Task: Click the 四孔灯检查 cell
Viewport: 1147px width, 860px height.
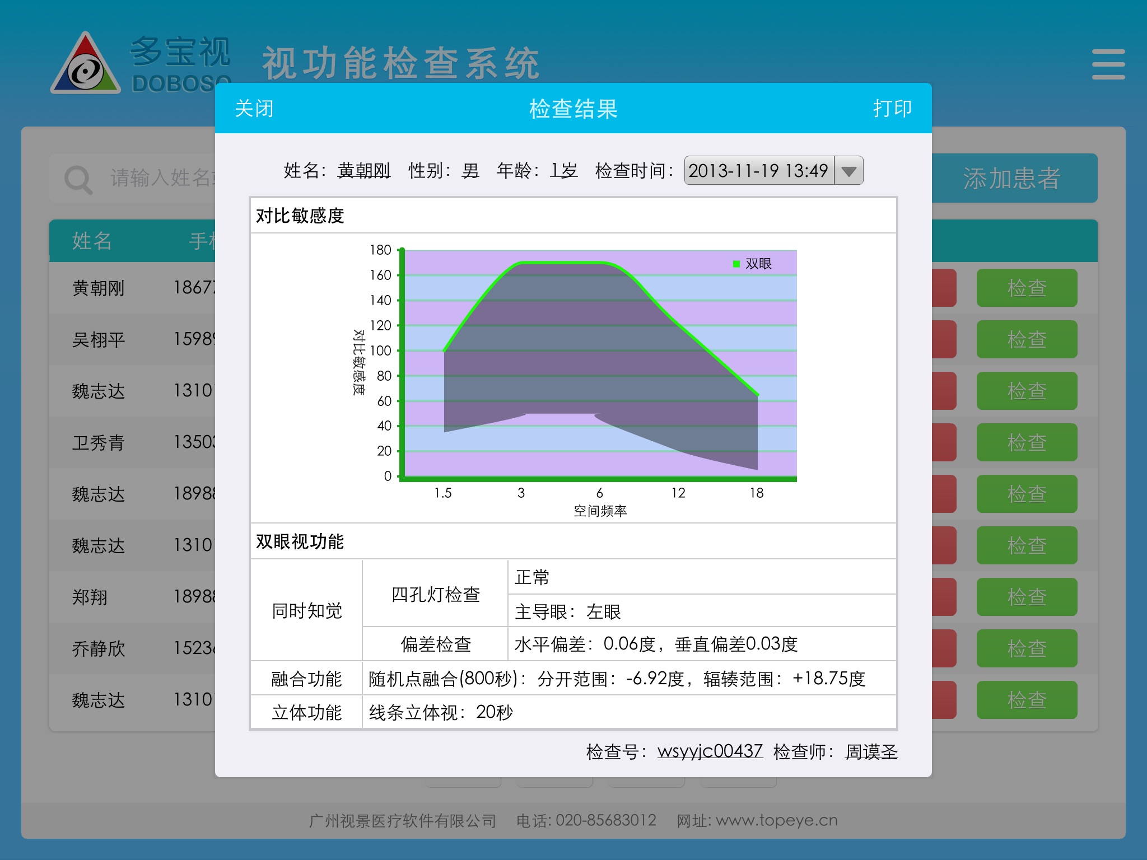Action: pyautogui.click(x=435, y=594)
